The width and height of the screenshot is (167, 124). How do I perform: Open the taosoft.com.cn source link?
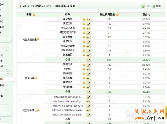coord(68,97)
